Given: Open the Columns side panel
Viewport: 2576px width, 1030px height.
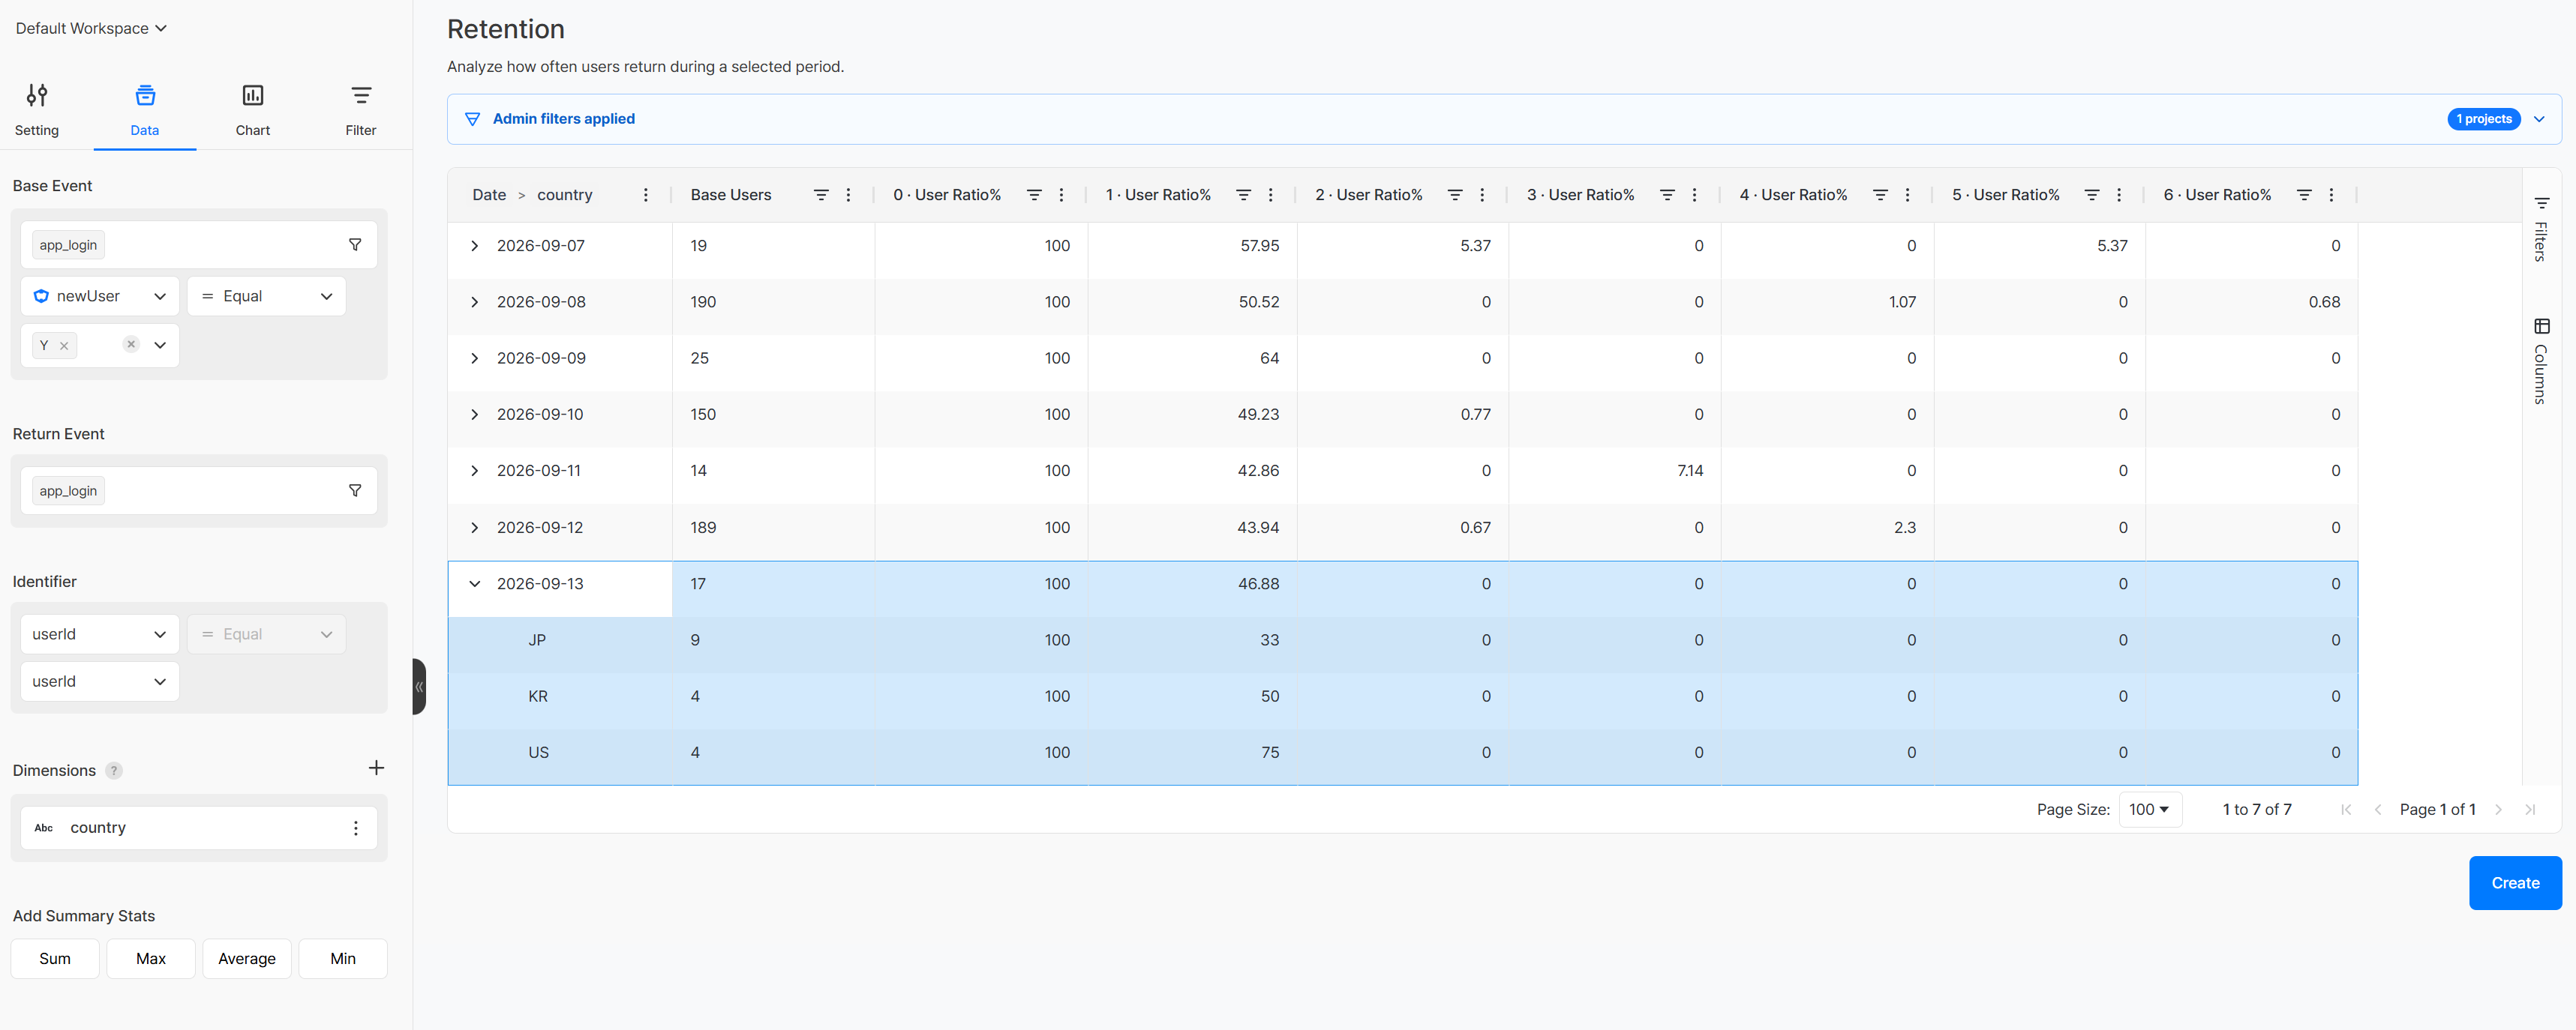Looking at the screenshot, I should click(x=2541, y=361).
